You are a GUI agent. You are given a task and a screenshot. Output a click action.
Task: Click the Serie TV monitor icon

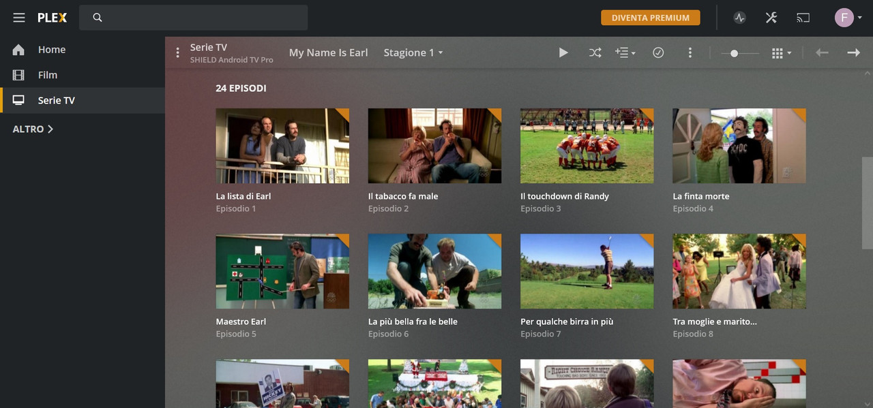click(18, 100)
